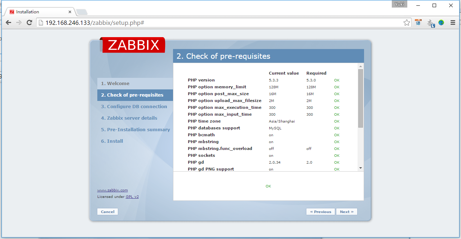
Task: Click the 'PHP sockets' label
Action: click(201, 155)
